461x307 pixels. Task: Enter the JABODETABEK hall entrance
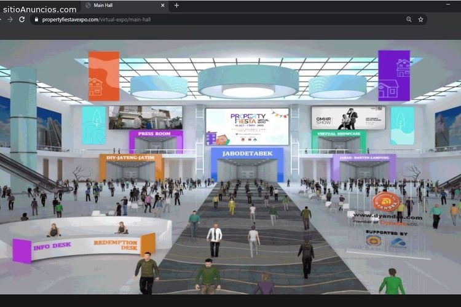coord(247,165)
